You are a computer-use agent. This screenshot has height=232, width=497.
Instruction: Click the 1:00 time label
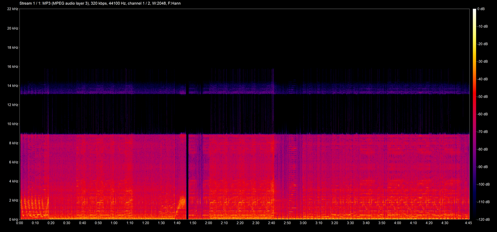(114, 223)
